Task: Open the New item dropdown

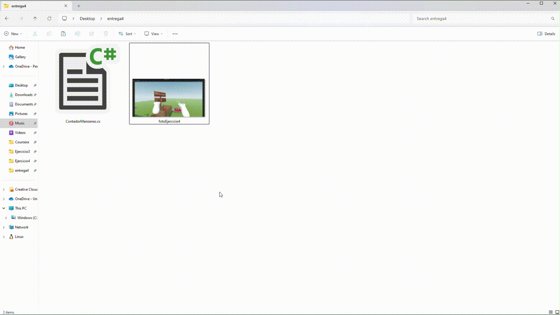Action: pyautogui.click(x=13, y=34)
